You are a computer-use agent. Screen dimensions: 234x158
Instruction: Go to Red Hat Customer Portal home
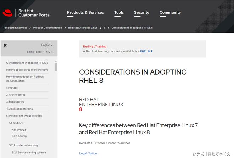click(34, 13)
